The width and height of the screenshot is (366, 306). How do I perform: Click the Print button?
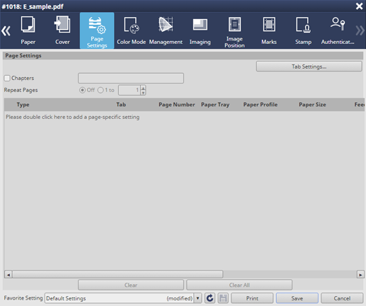[x=252, y=298]
